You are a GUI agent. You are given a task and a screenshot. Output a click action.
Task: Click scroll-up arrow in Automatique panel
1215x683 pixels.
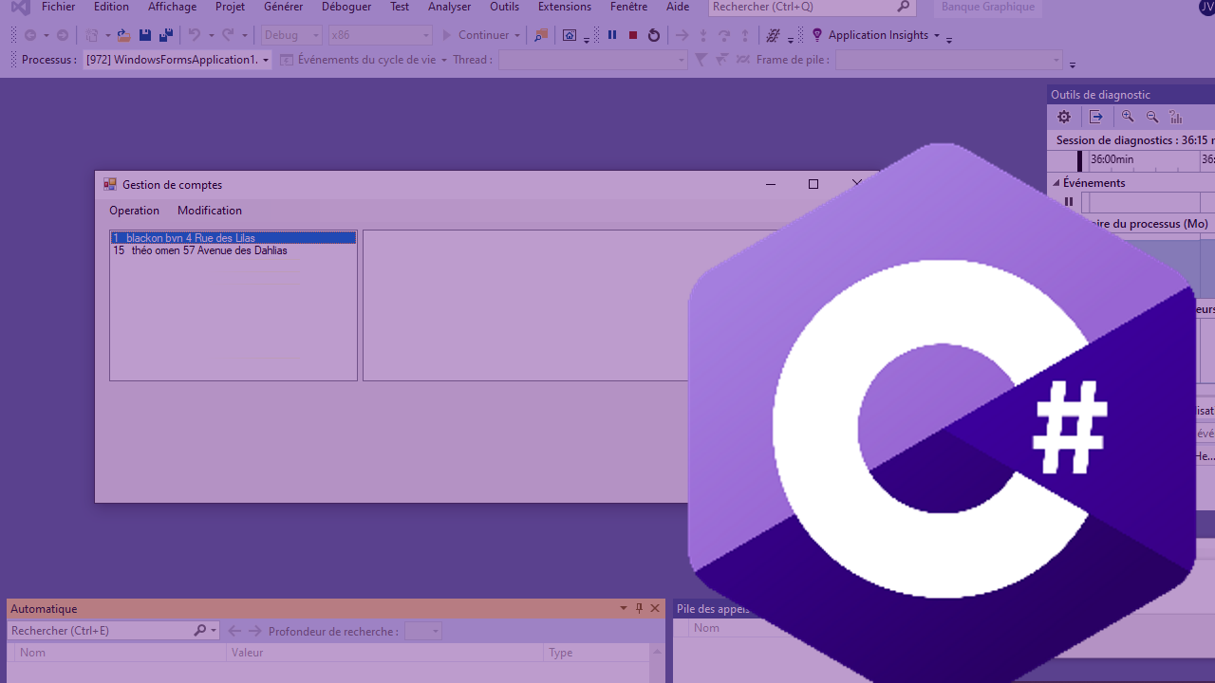pyautogui.click(x=656, y=652)
